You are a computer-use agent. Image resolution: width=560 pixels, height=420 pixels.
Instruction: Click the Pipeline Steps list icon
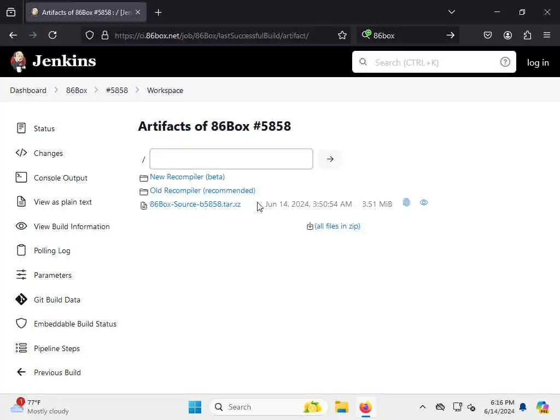(21, 348)
